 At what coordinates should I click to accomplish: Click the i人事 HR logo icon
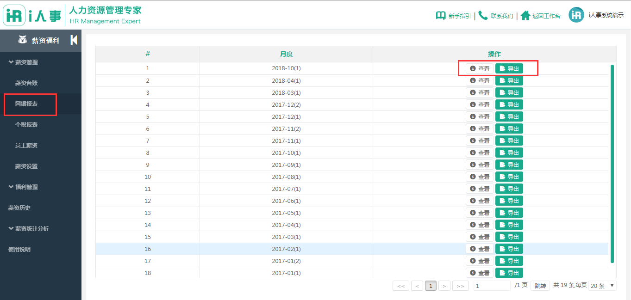point(14,15)
